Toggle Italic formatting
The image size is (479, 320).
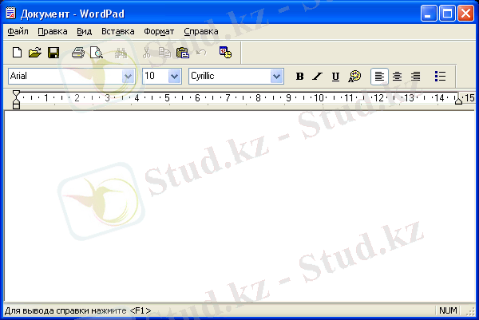click(317, 77)
